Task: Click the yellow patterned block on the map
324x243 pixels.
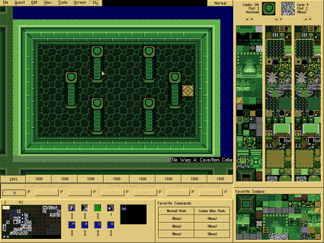Action: click(188, 91)
